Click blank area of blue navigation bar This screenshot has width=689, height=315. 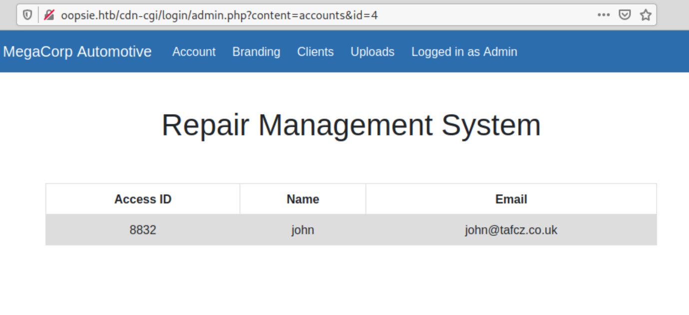click(x=600, y=51)
